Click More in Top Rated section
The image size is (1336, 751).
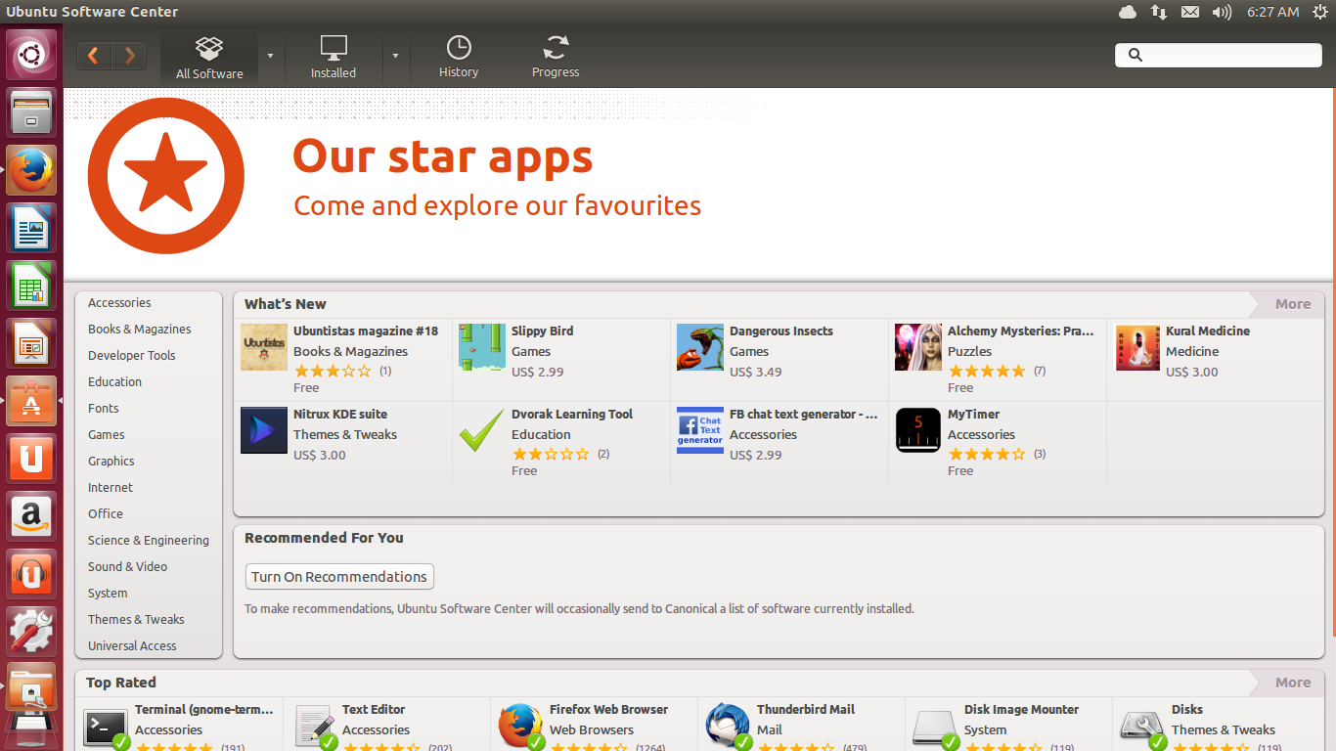1291,683
